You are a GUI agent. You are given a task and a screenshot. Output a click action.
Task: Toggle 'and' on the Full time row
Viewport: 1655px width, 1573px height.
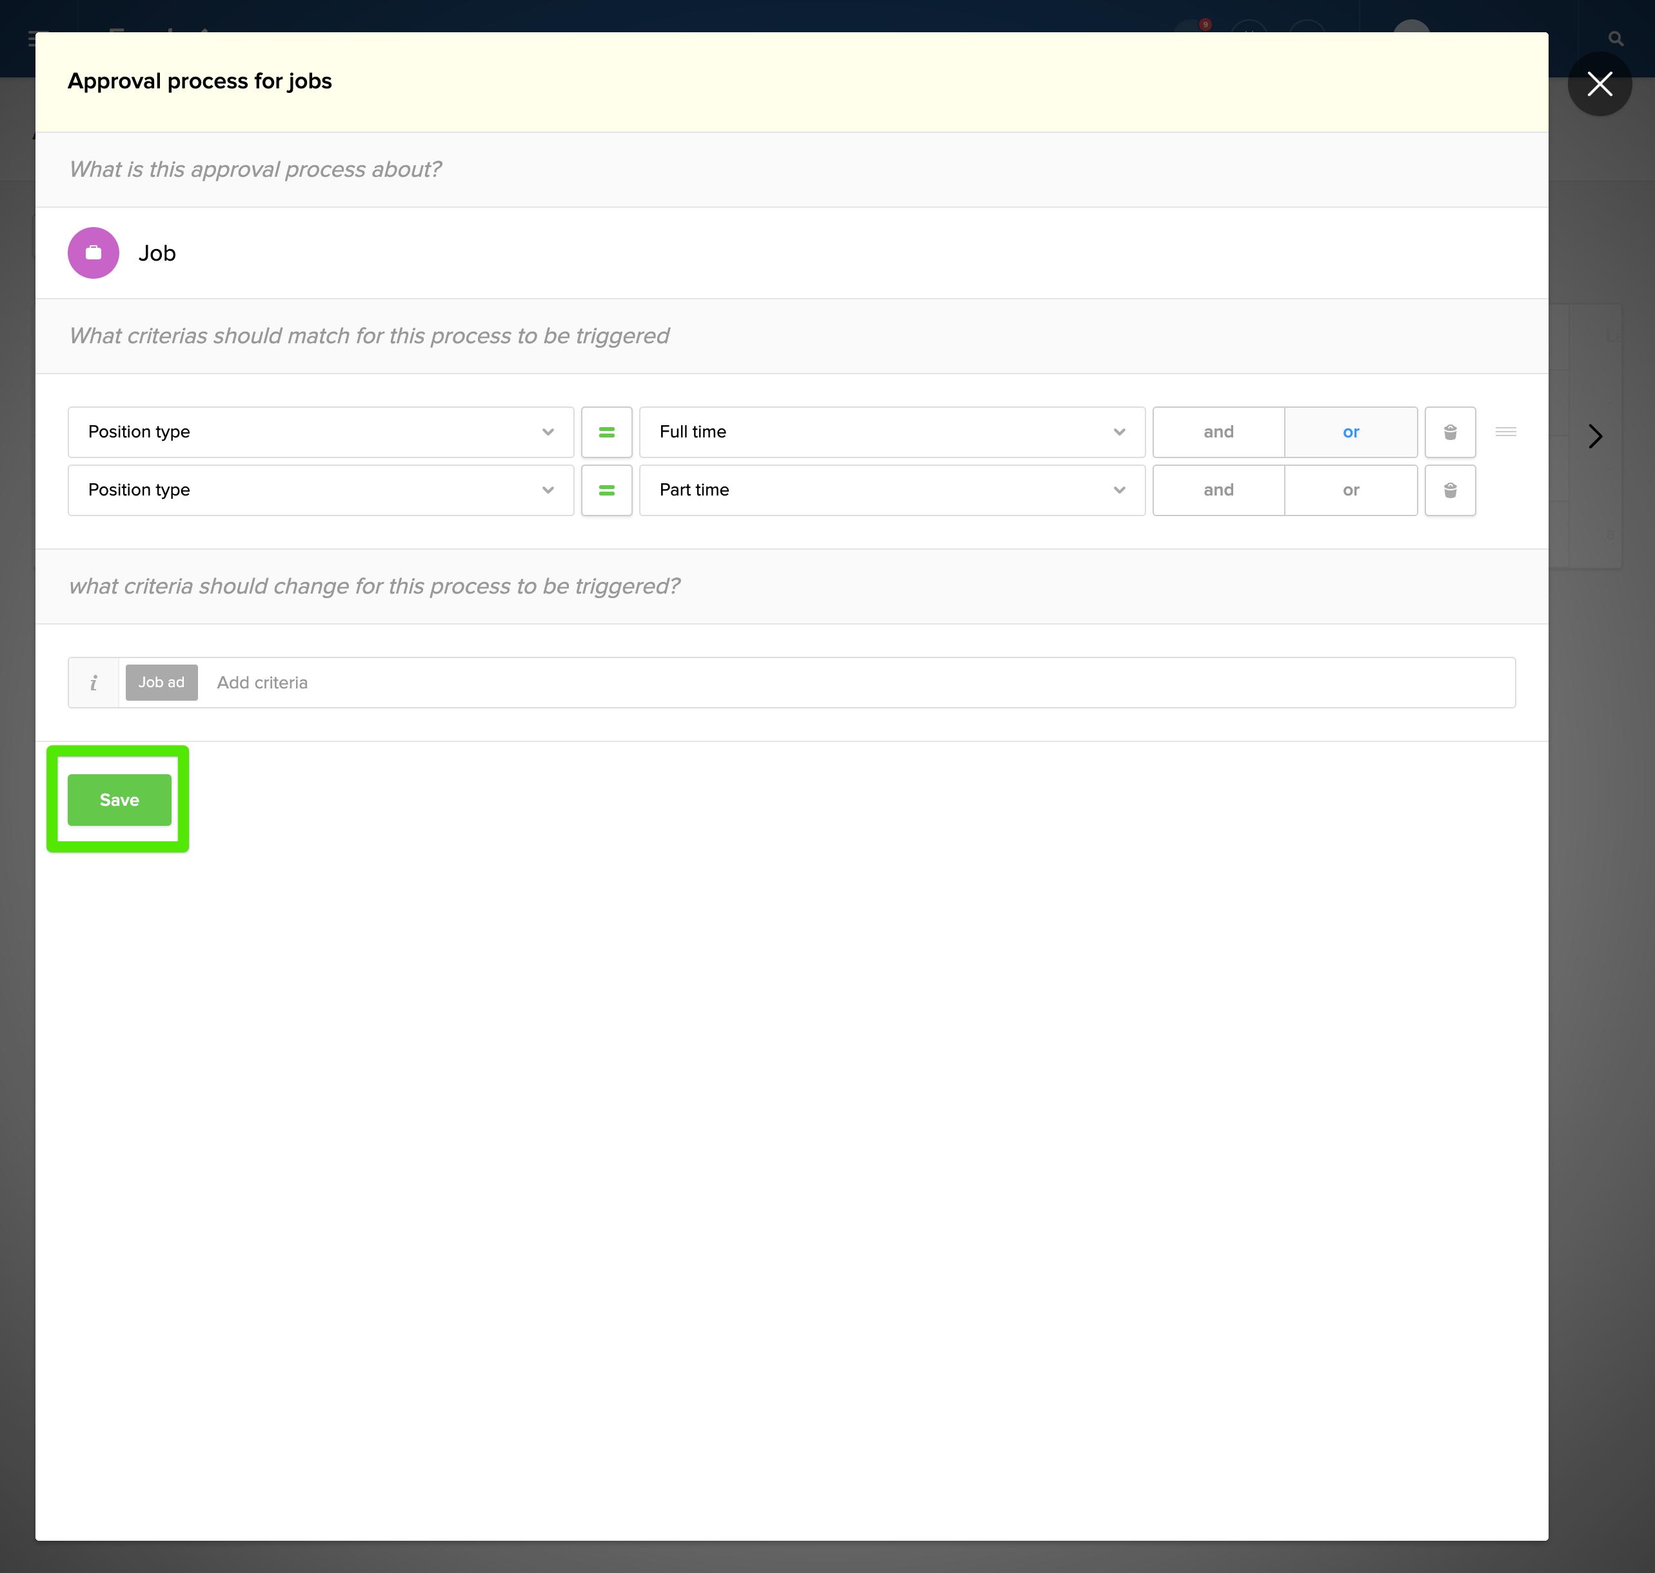click(x=1218, y=432)
